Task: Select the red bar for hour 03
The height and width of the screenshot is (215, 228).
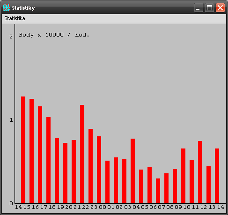Action: pos(132,171)
